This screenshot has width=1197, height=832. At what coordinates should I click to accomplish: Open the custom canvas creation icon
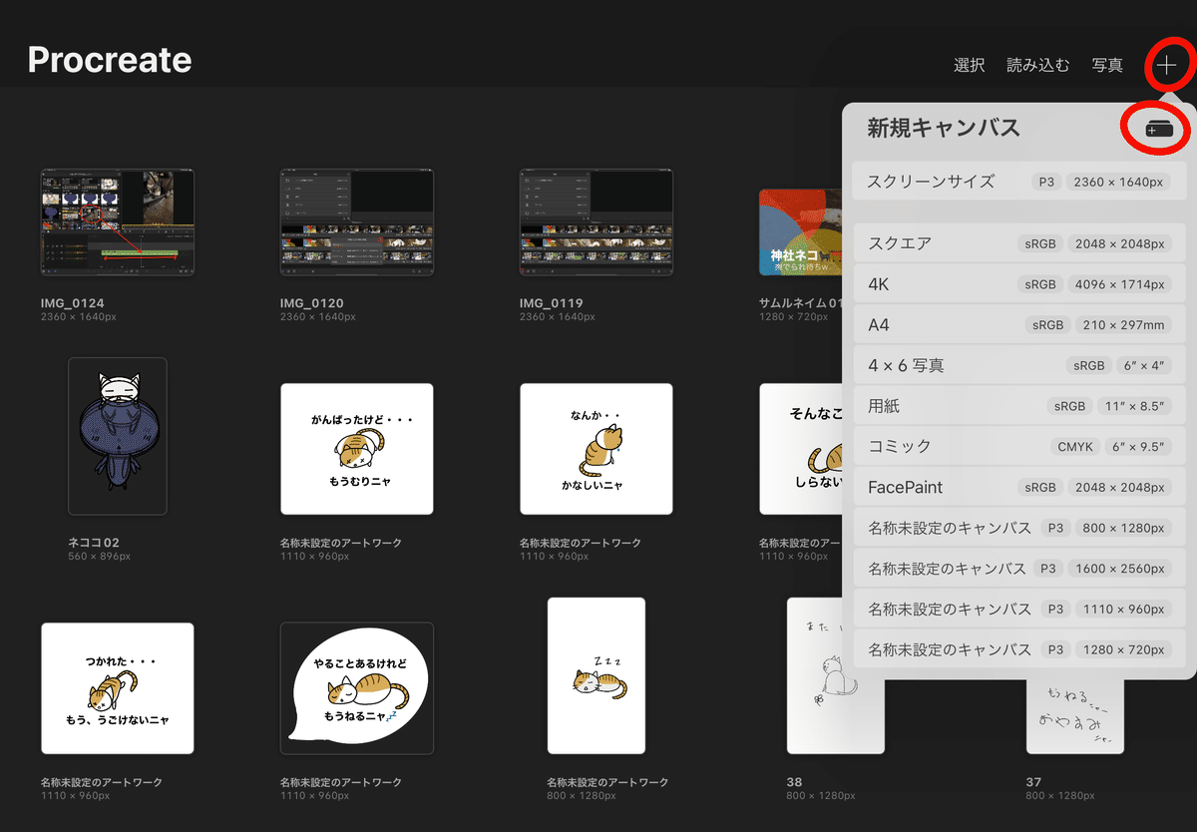coord(1158,128)
